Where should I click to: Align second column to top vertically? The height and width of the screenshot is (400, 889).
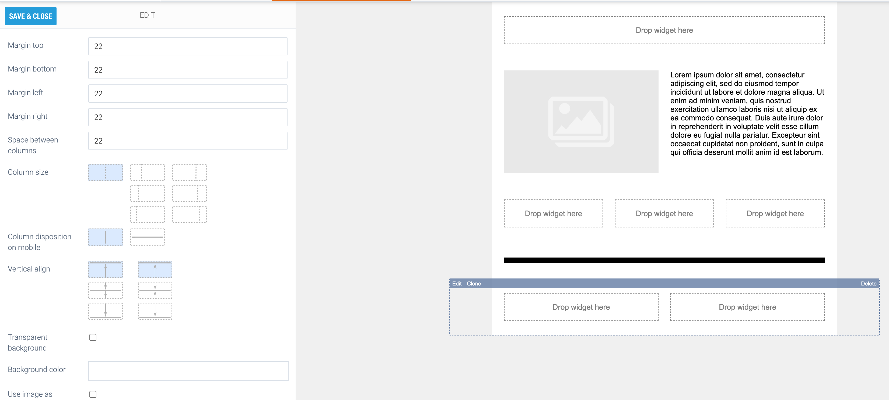pos(155,269)
